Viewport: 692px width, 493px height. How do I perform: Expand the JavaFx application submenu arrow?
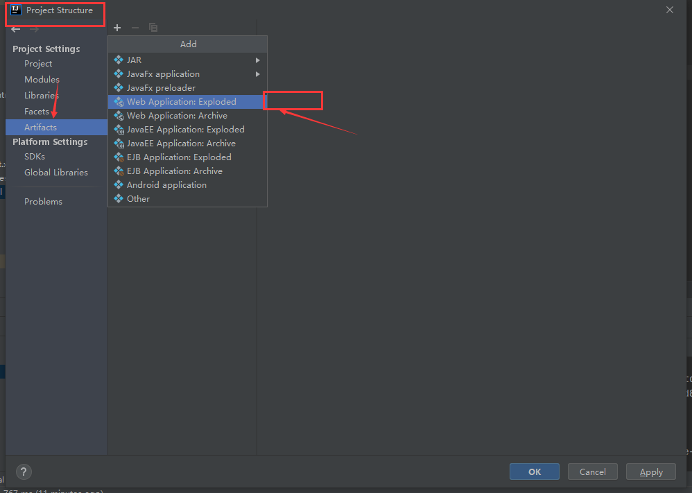(257, 74)
